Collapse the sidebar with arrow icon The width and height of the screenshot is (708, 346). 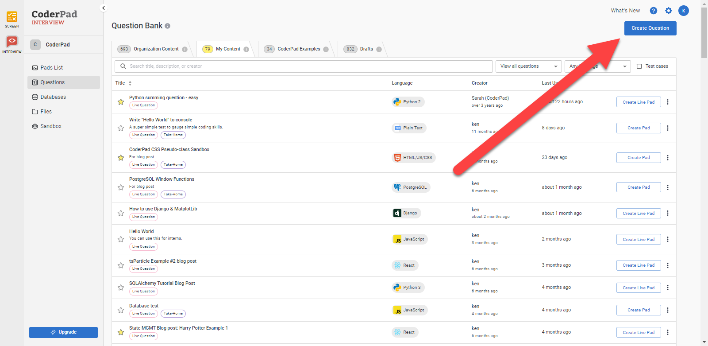coord(104,8)
